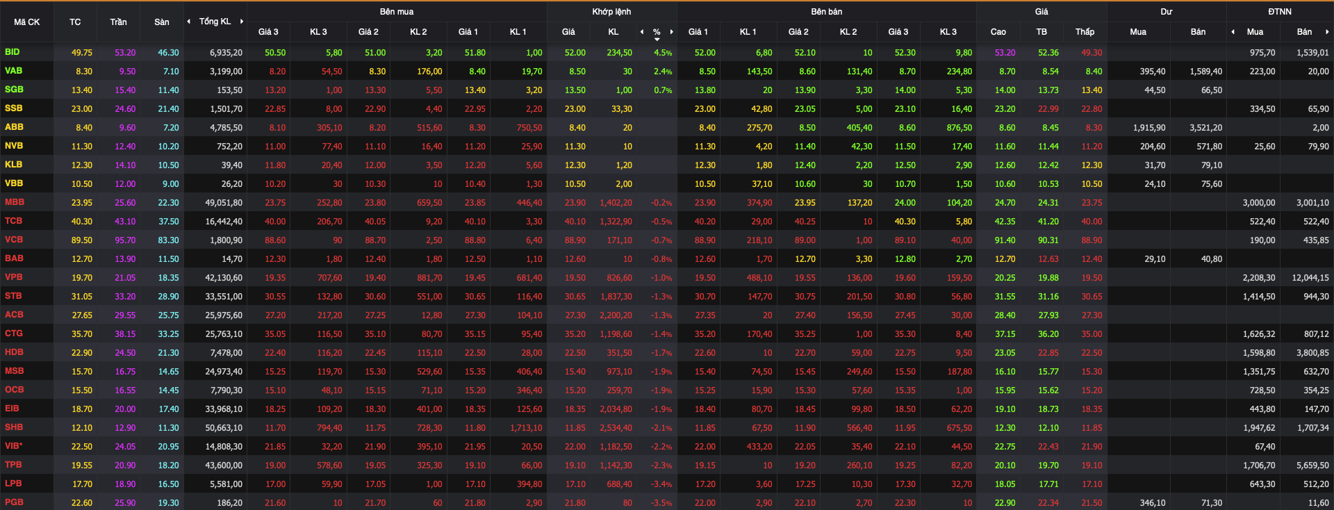Click VPB foreign sell value 12,044,15
The image size is (1334, 510).
click(x=1310, y=278)
